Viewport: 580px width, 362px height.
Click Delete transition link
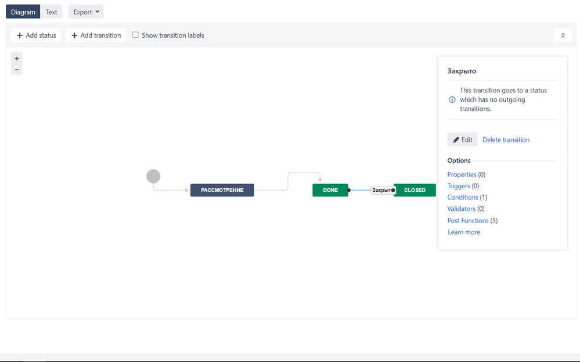[506, 139]
